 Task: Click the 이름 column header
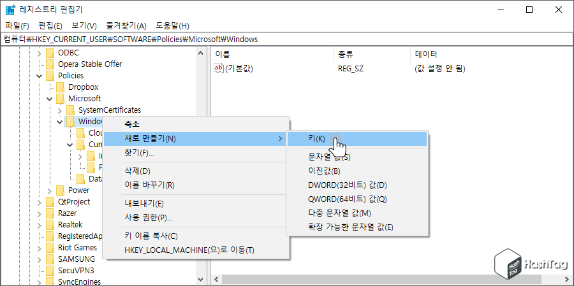[273, 55]
